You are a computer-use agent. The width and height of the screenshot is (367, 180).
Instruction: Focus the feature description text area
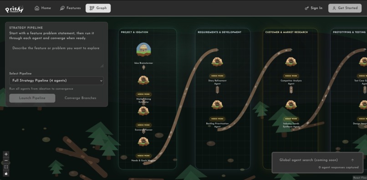tap(56, 56)
